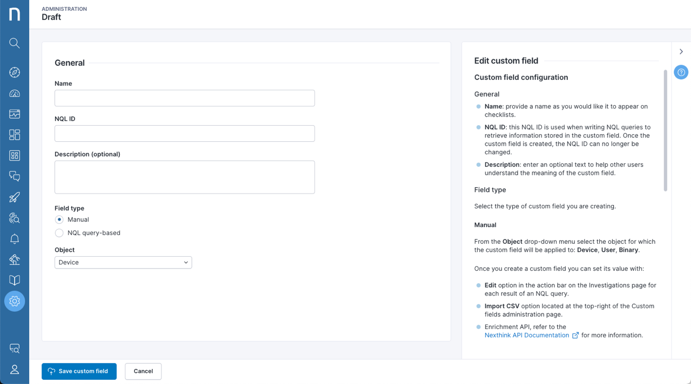Viewport: 691px width, 384px height.
Task: Select the gauge/experience monitoring sidebar icon
Action: (x=15, y=93)
